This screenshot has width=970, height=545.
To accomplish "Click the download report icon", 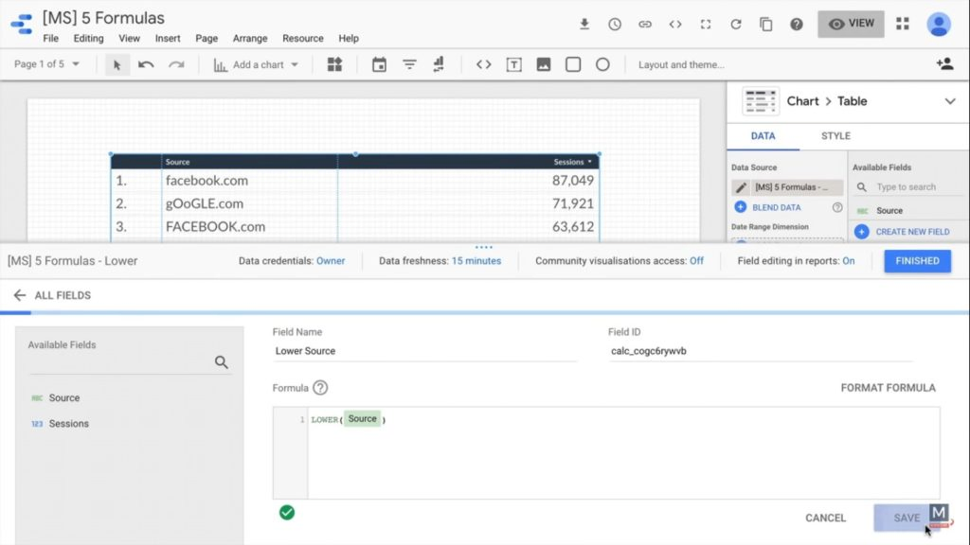I will 584,25.
